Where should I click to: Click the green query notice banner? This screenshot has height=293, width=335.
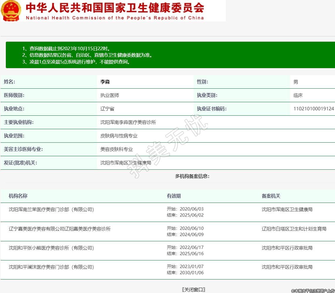tap(170, 55)
